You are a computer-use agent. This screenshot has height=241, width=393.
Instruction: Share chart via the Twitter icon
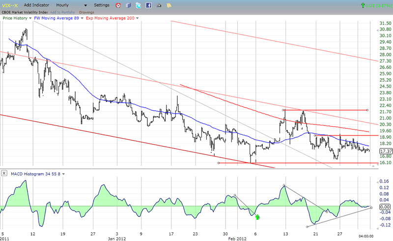tap(139, 5)
